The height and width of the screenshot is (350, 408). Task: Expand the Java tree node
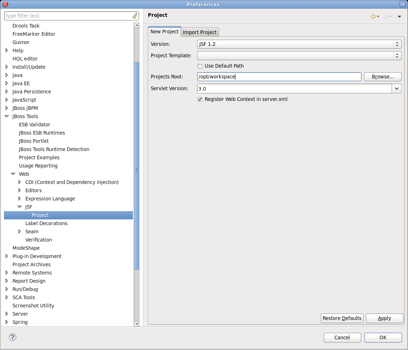(x=6, y=75)
